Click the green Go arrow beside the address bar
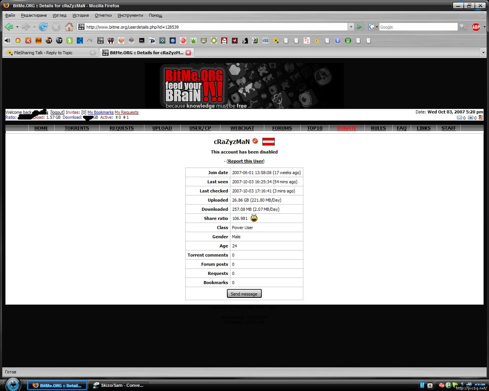This screenshot has height=391, width=489. coord(359,27)
